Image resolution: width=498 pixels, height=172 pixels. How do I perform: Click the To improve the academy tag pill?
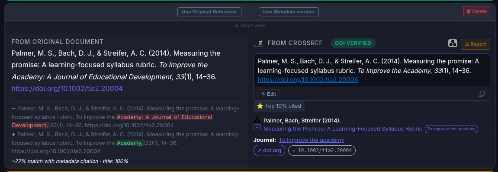pyautogui.click(x=451, y=129)
